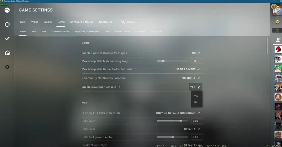Jump to the Communication sub-section tab

point(61,31)
